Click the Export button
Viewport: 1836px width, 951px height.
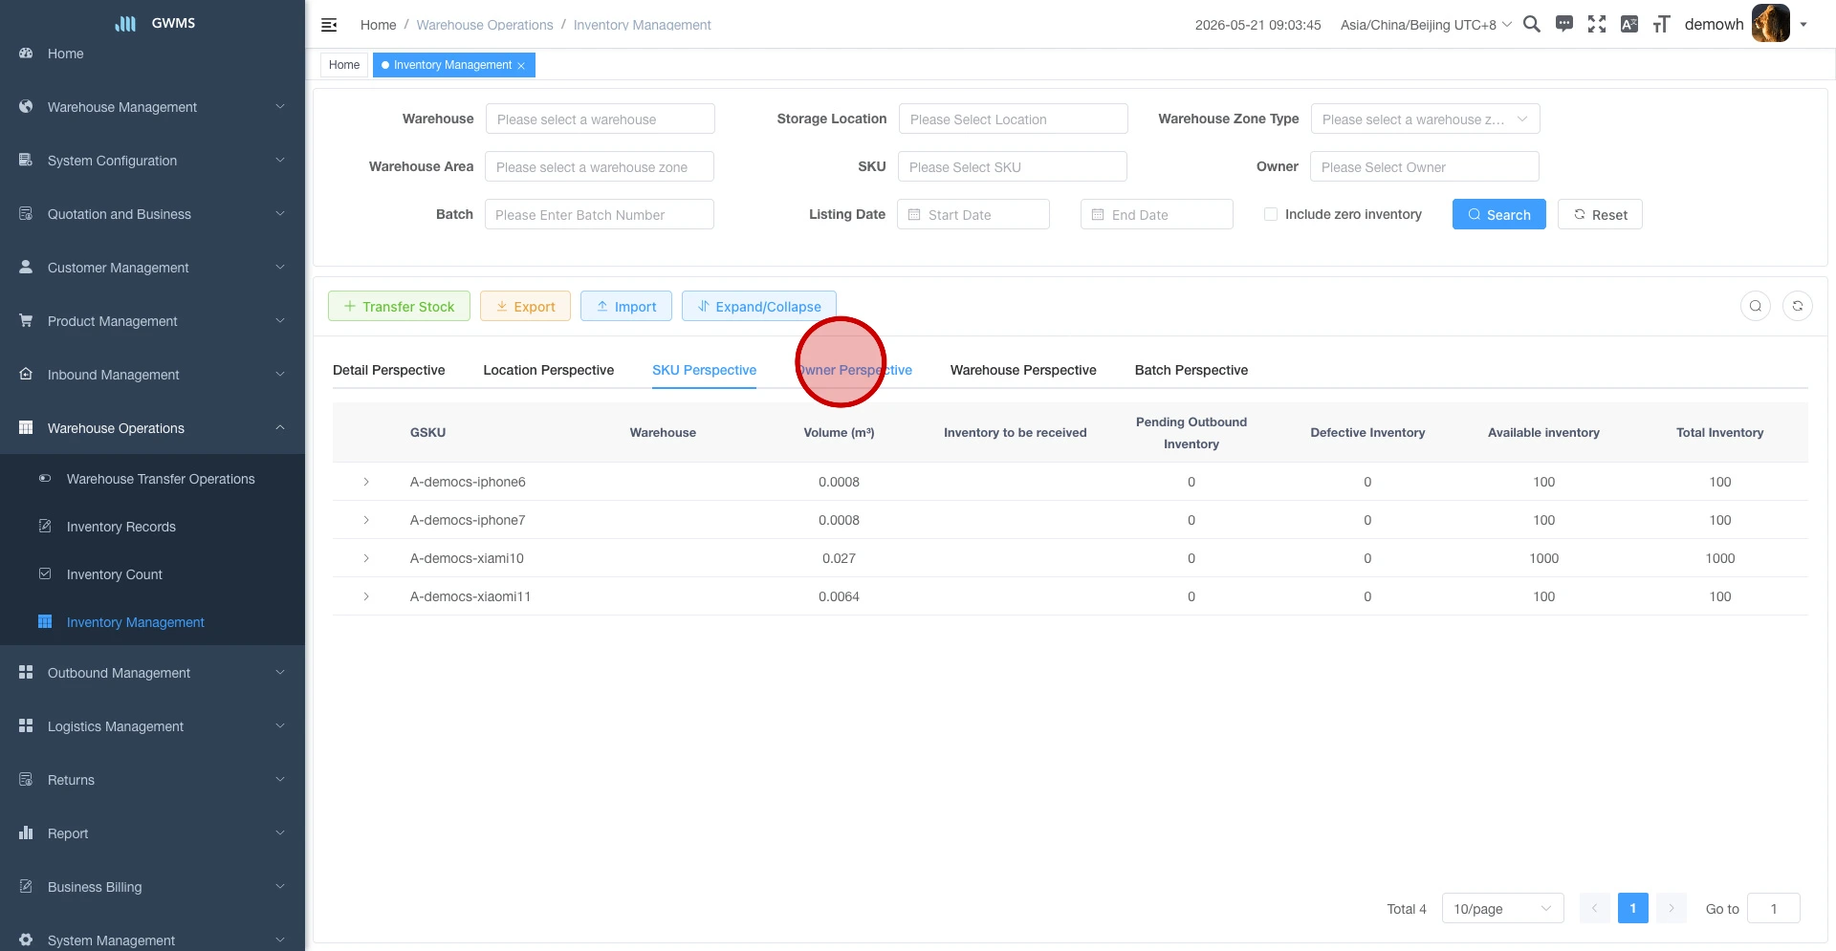[525, 306]
